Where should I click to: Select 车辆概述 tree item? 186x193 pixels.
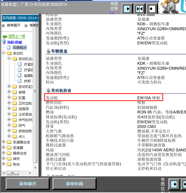click(20, 48)
